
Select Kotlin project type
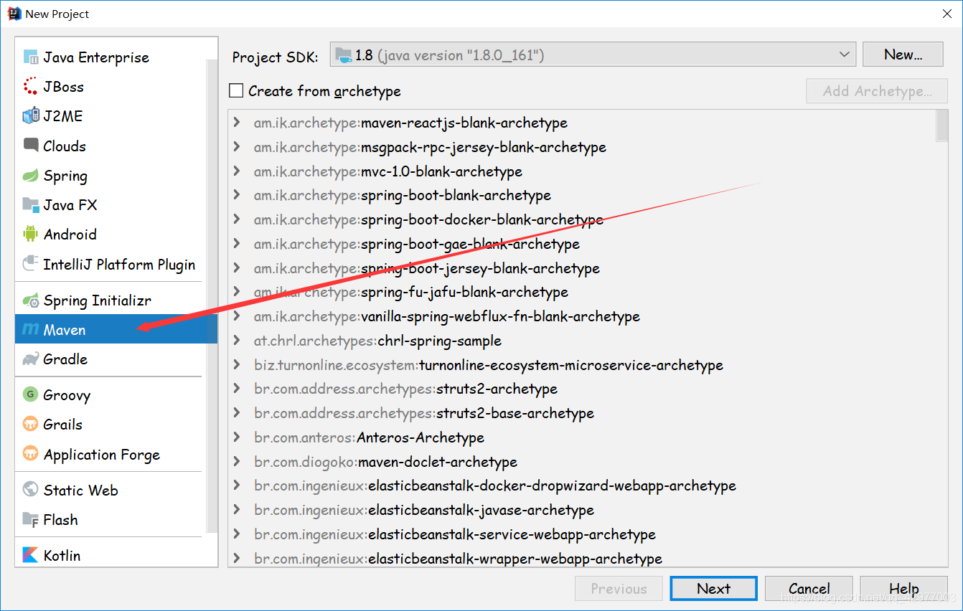(x=111, y=555)
